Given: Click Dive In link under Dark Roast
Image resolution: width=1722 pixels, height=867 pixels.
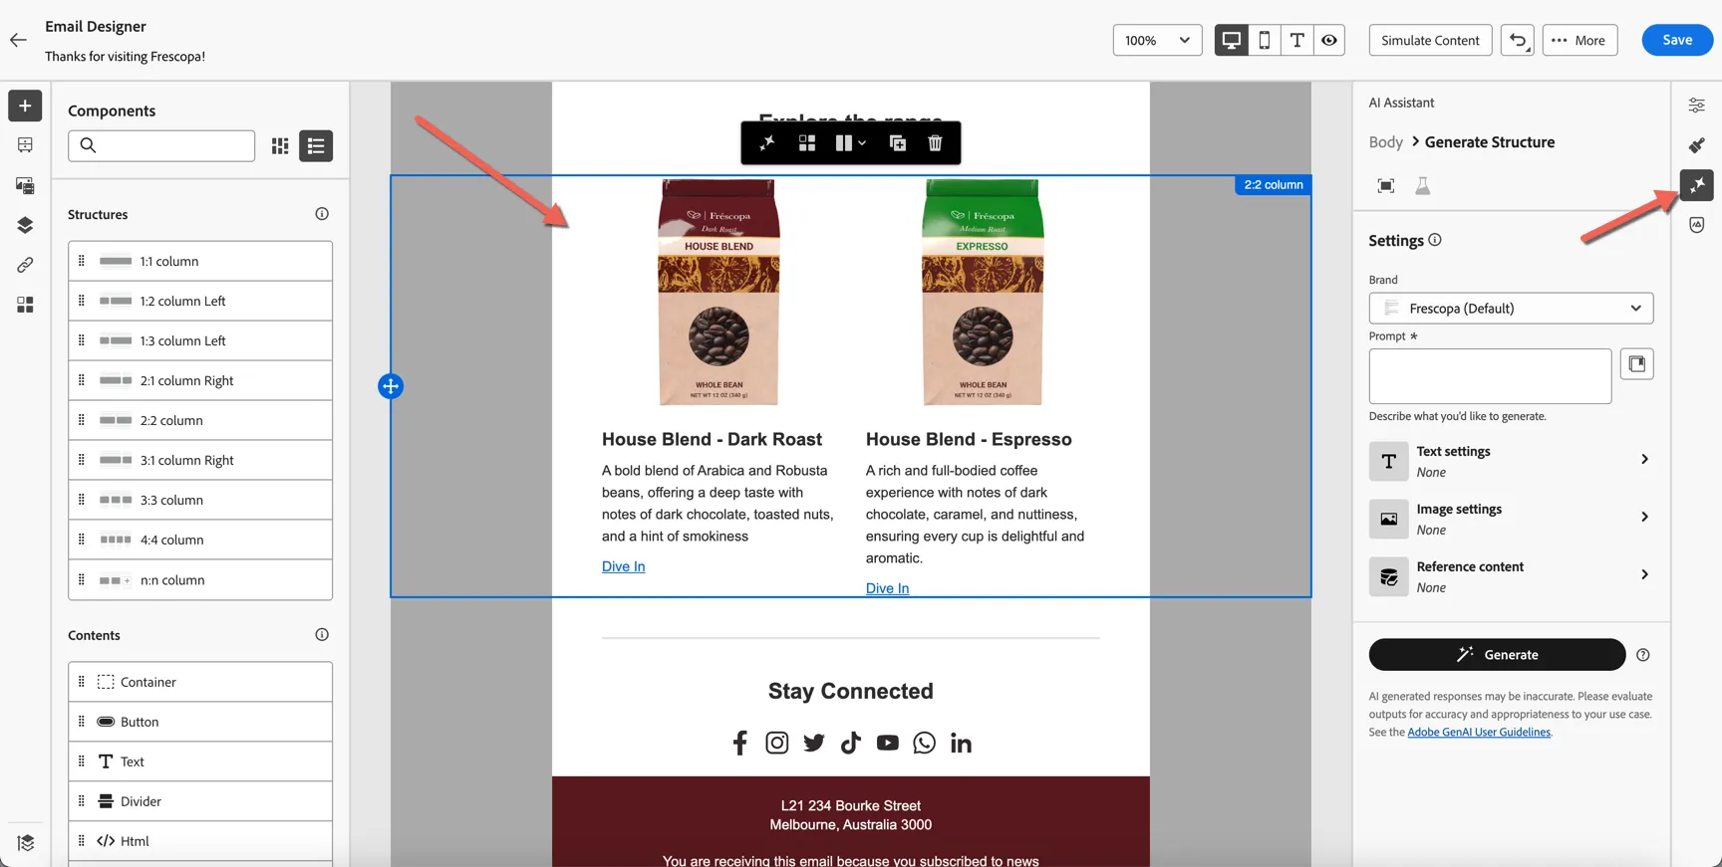Looking at the screenshot, I should [x=623, y=566].
